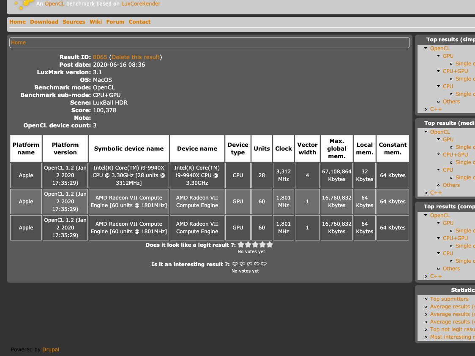
Task: Open the Sources menu item
Action: pyautogui.click(x=74, y=22)
